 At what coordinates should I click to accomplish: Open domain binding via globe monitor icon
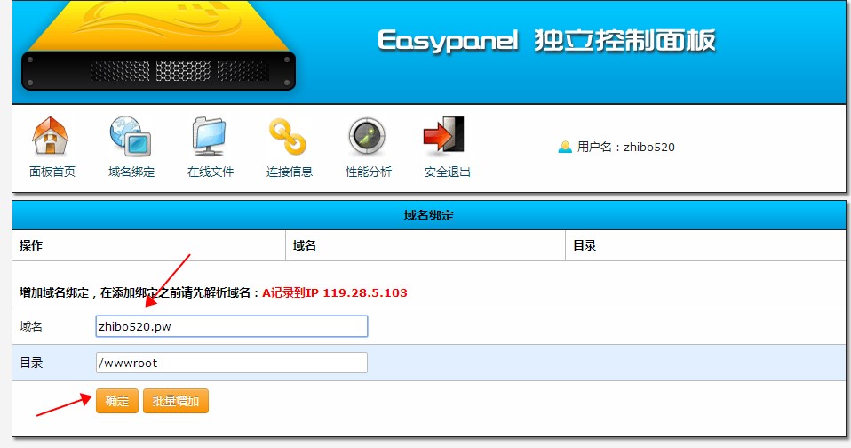(131, 136)
